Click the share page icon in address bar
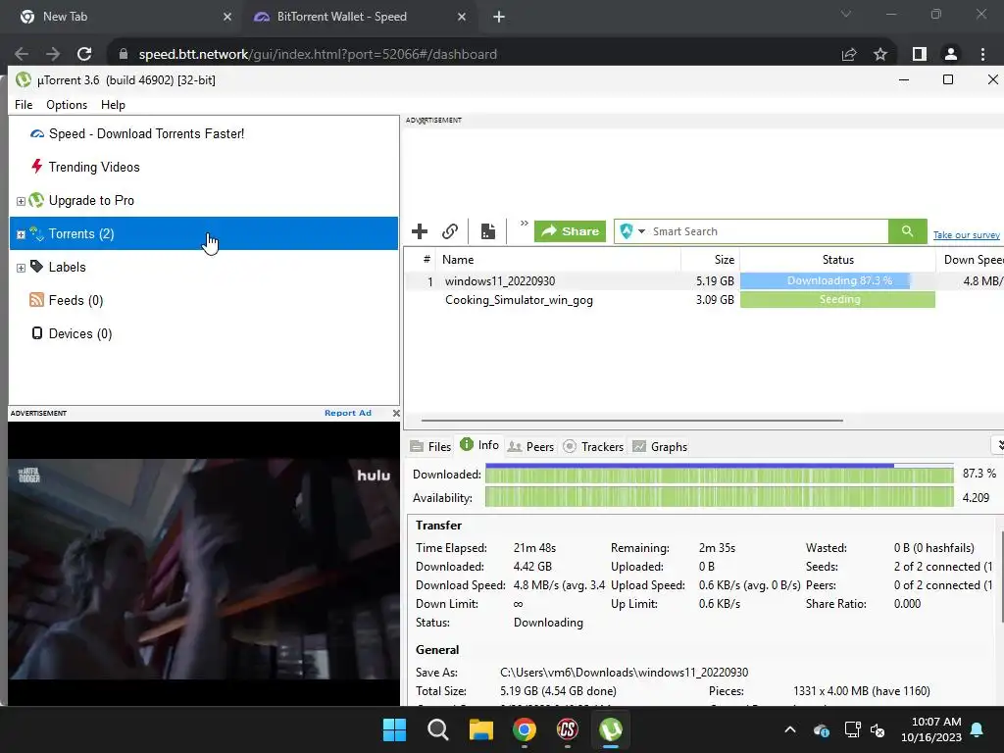Image resolution: width=1004 pixels, height=753 pixels. (x=849, y=55)
